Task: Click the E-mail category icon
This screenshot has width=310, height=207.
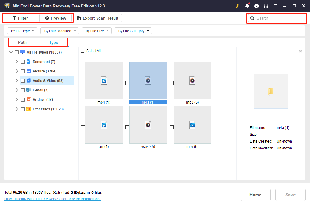Action: point(28,90)
